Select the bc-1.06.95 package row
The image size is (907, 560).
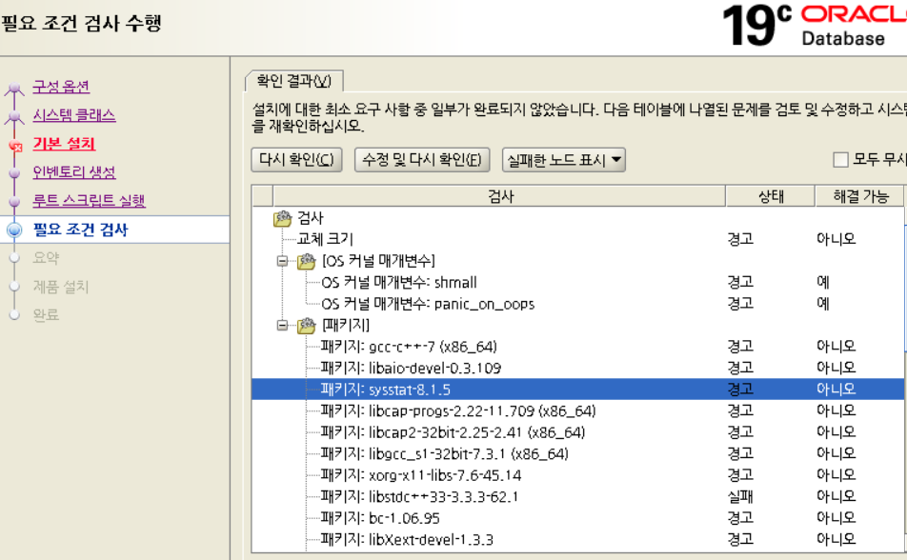coord(578,518)
